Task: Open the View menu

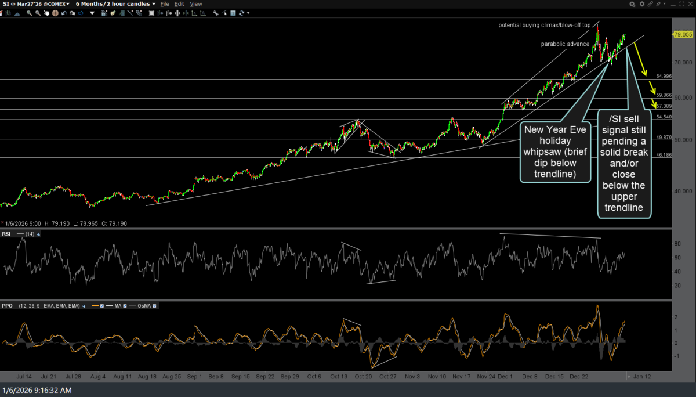Action: click(196, 4)
